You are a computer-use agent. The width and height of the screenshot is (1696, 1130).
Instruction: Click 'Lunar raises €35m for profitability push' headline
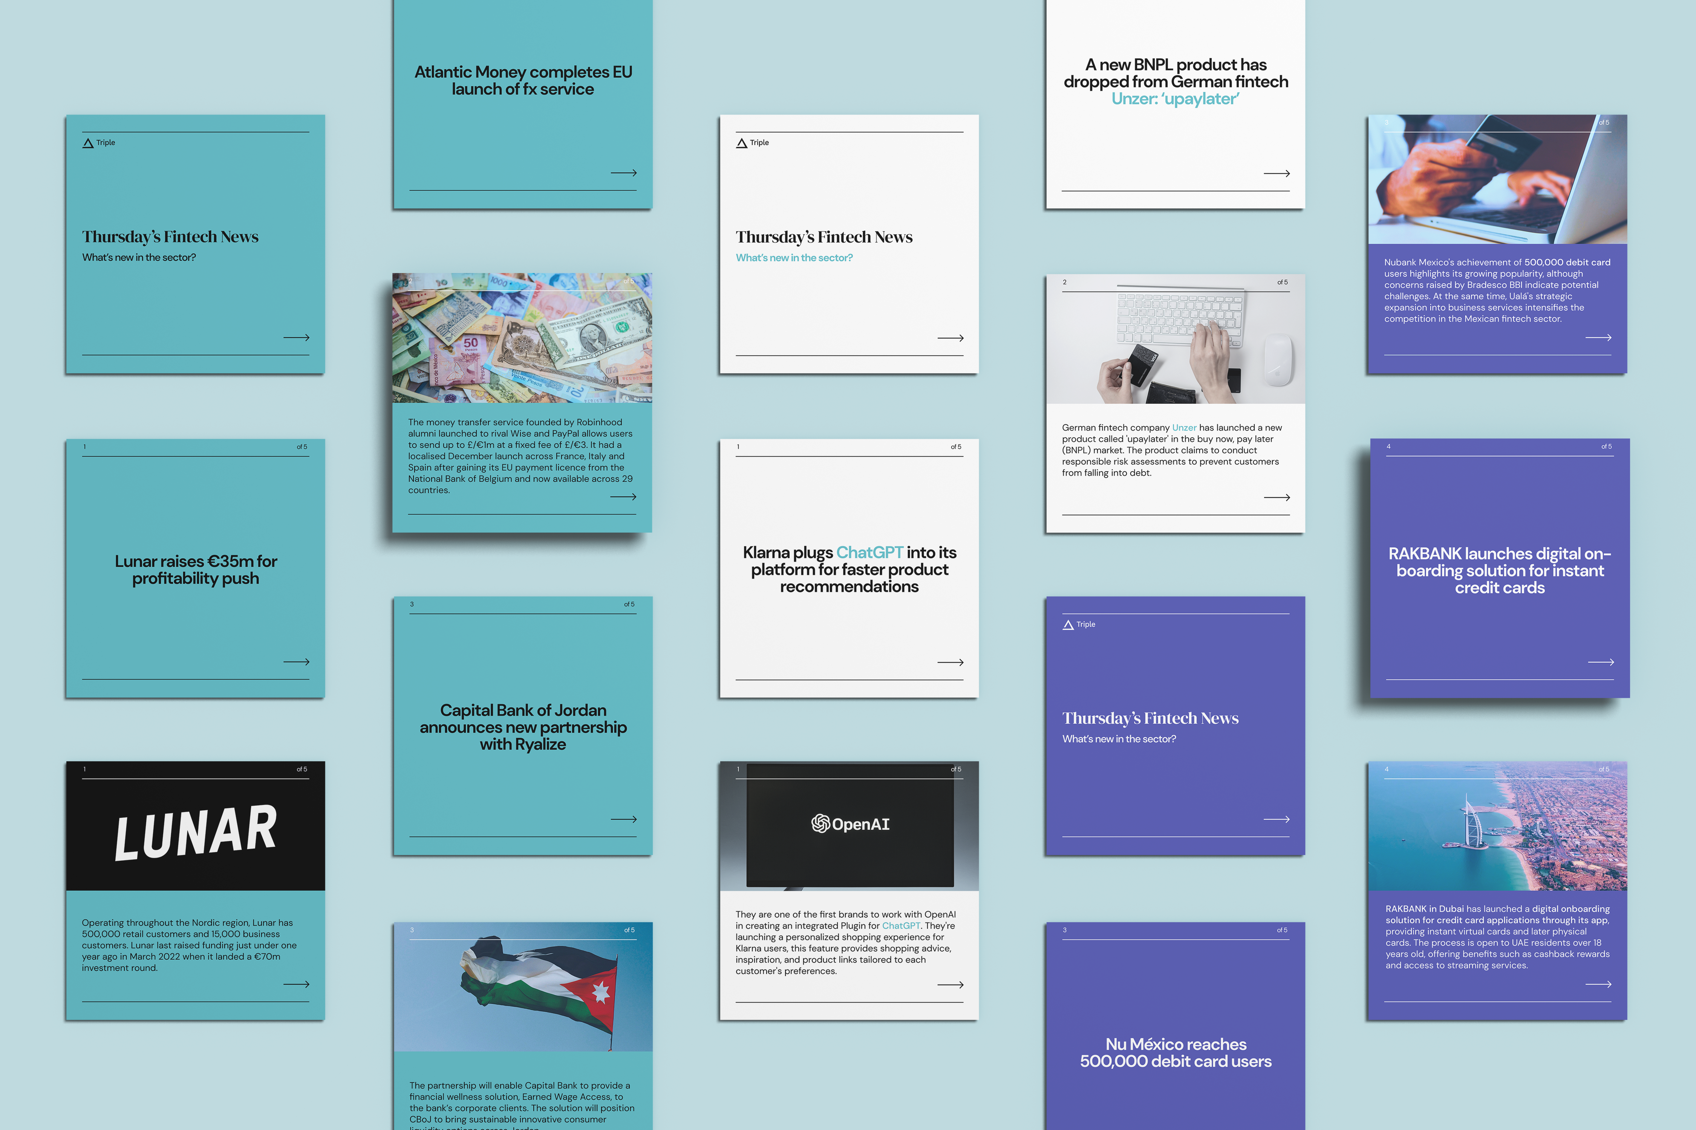pos(195,570)
